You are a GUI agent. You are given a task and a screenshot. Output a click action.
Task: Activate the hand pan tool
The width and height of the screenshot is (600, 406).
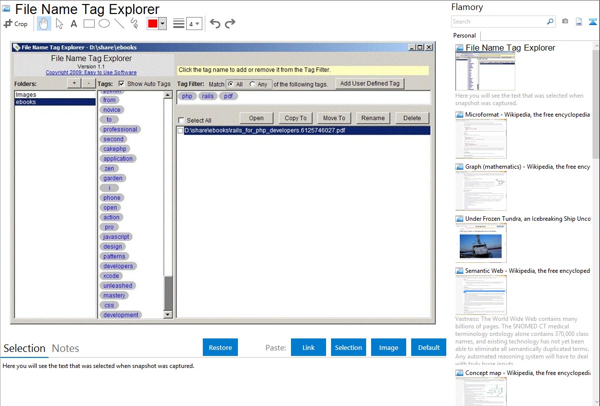[x=44, y=24]
